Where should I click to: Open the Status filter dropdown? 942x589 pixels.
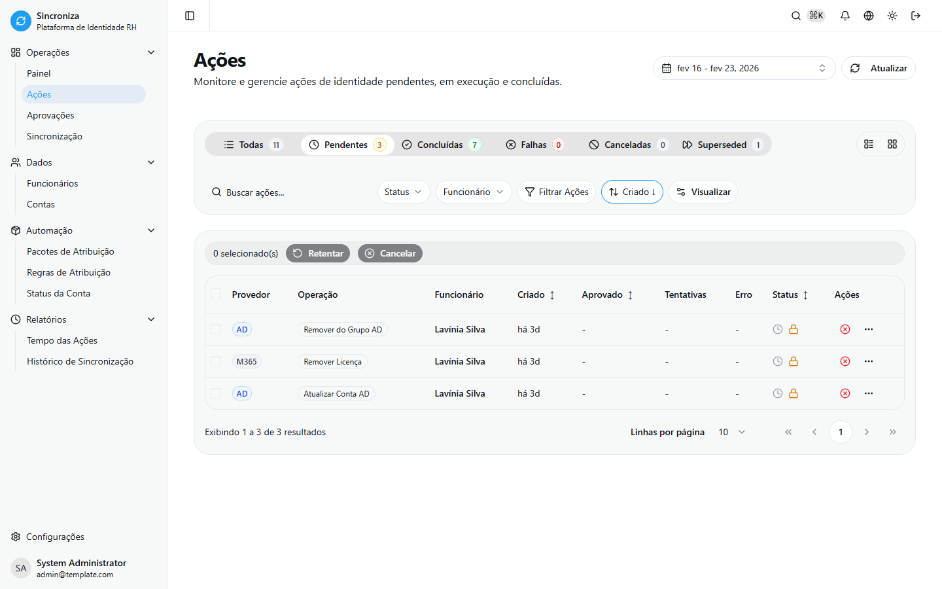(404, 192)
